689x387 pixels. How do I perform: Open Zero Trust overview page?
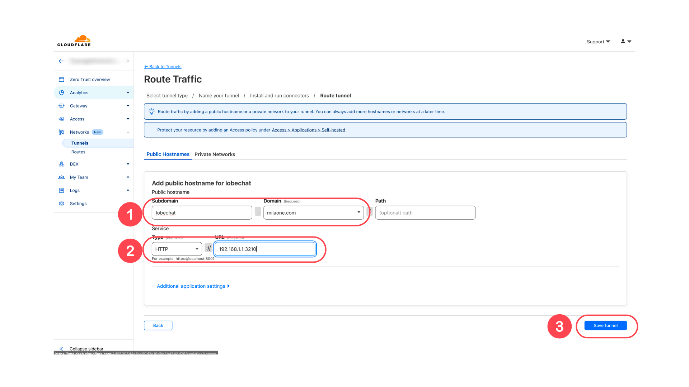(x=90, y=80)
